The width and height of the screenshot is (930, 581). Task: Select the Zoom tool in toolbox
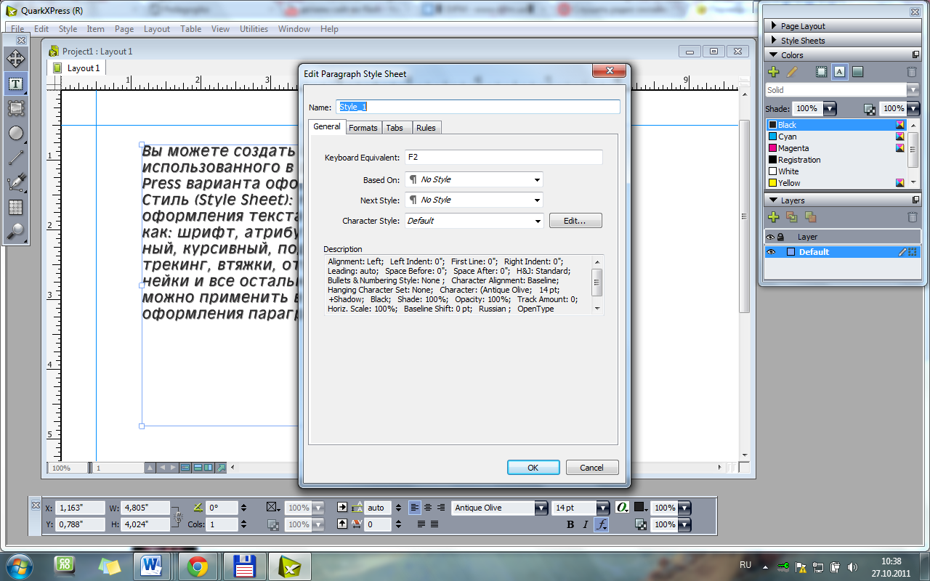point(15,232)
